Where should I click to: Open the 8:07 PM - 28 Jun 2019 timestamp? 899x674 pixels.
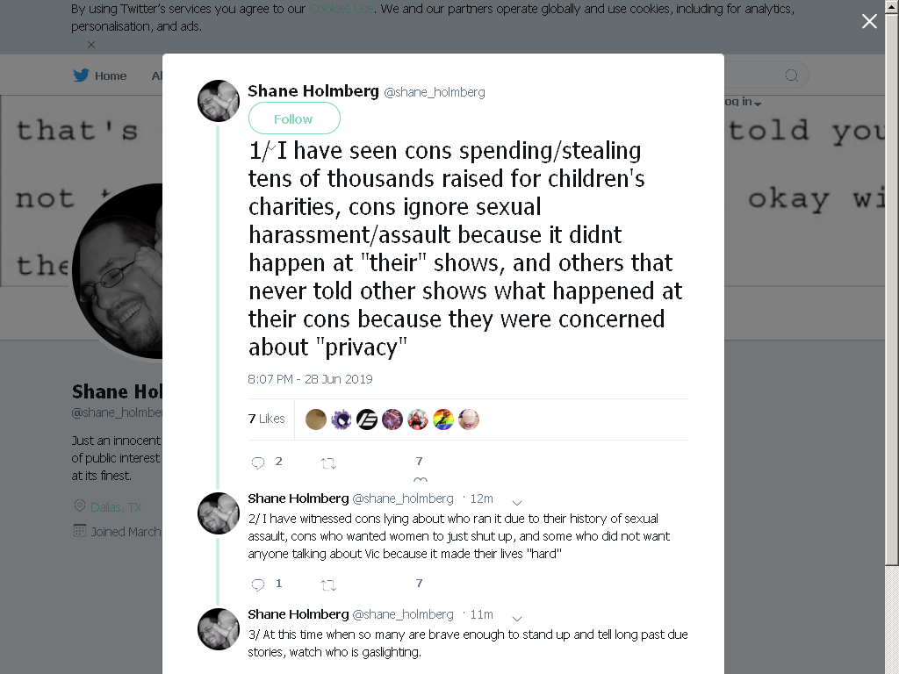tap(310, 379)
